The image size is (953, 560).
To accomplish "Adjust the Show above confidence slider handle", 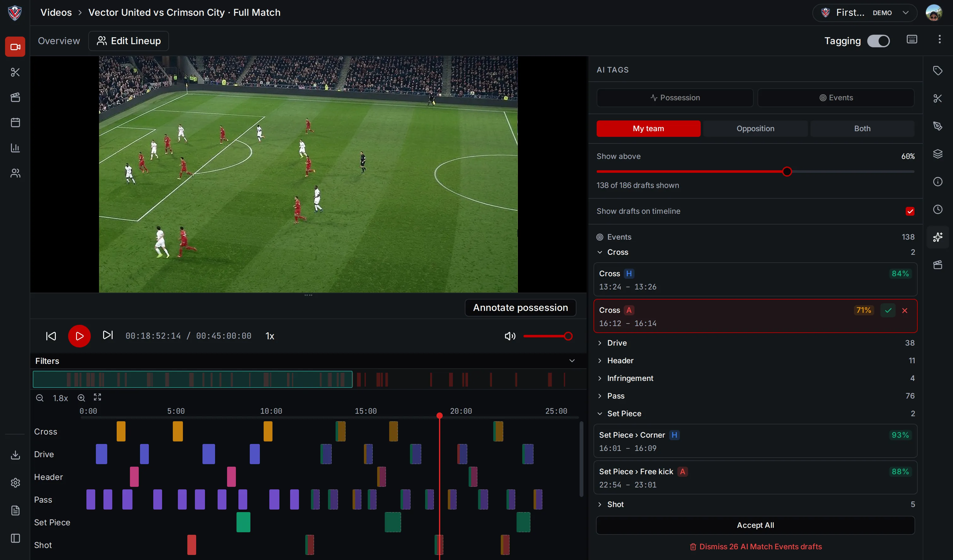I will point(787,172).
